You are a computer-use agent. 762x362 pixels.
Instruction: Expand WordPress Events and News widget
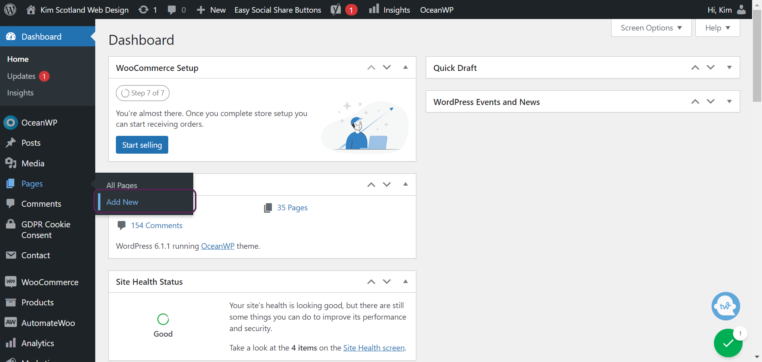pyautogui.click(x=729, y=101)
